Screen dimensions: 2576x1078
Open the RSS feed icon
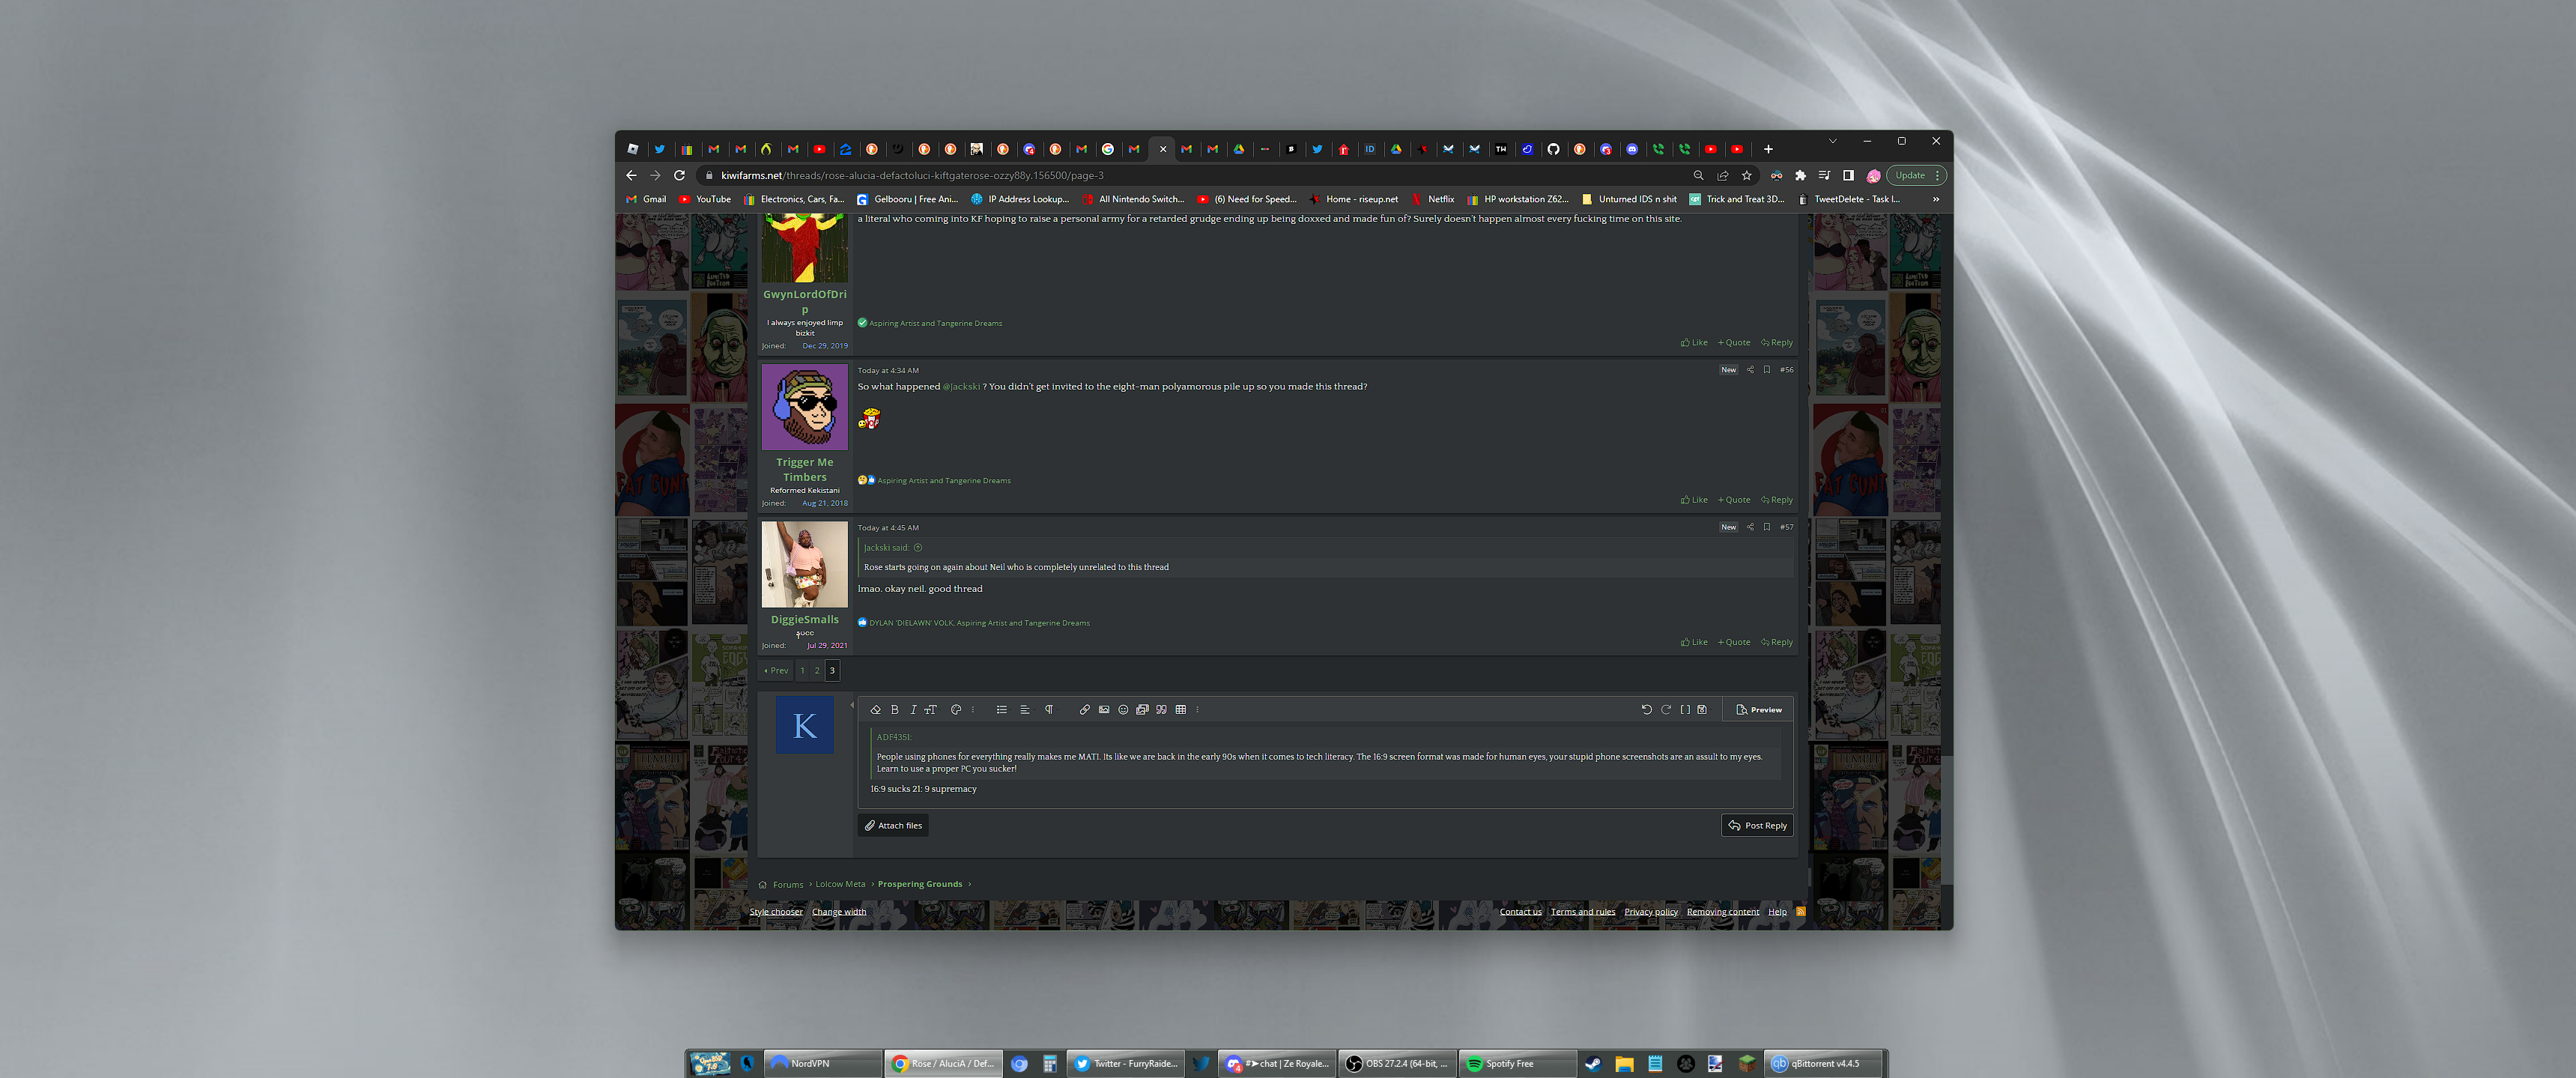click(1801, 912)
